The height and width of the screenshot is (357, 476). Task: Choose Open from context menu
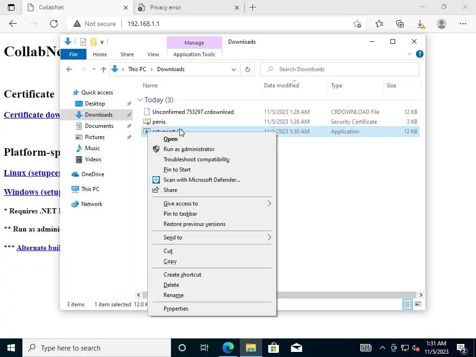[x=212, y=139]
